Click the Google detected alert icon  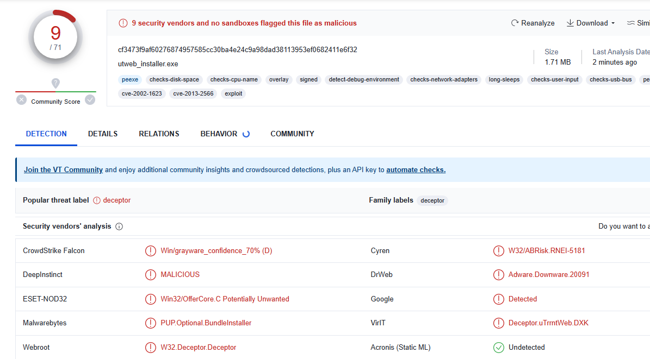click(x=499, y=299)
